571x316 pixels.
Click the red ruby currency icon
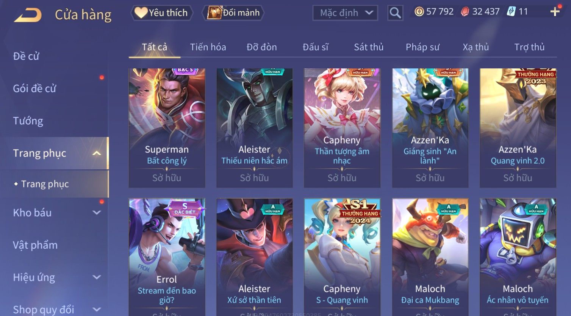pos(465,12)
